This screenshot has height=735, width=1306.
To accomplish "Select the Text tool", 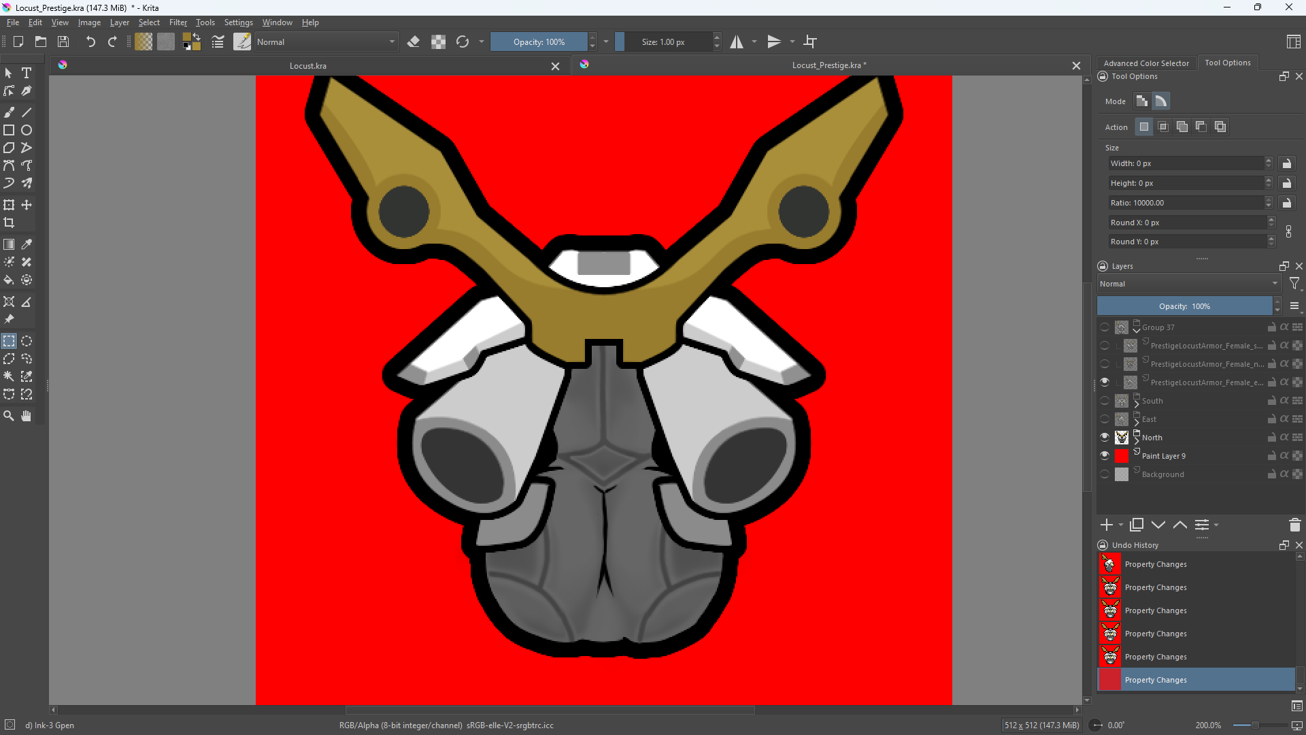I will coord(27,73).
